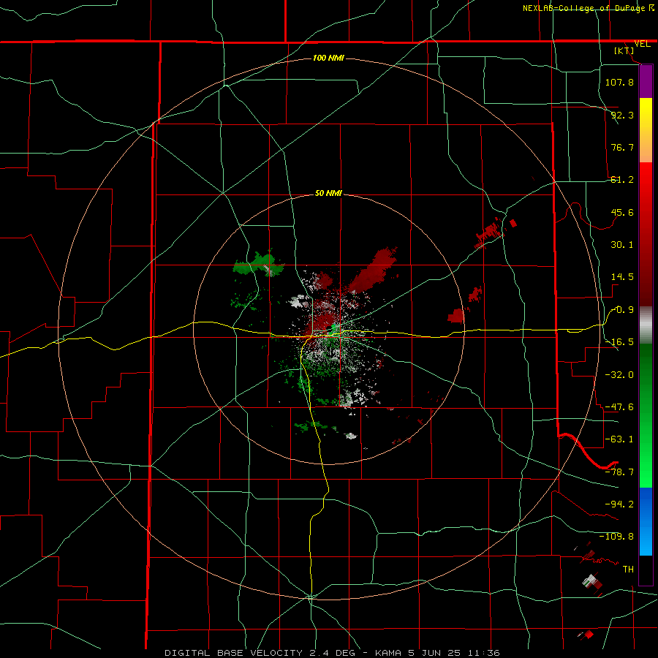The image size is (658, 658).
Task: Click the 100 NMI range ring label
Action: 328,58
